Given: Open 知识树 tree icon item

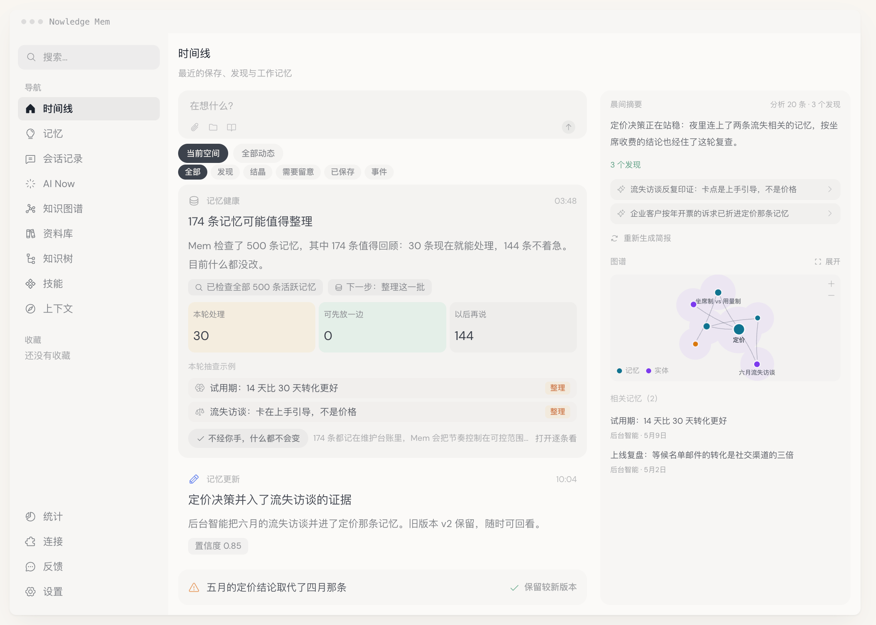Looking at the screenshot, I should coord(88,259).
